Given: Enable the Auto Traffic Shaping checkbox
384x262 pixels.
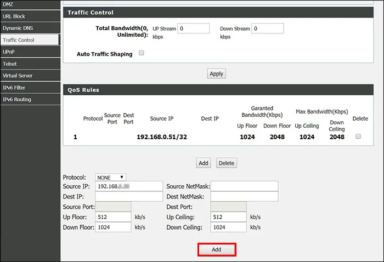Looking at the screenshot, I should (x=142, y=53).
